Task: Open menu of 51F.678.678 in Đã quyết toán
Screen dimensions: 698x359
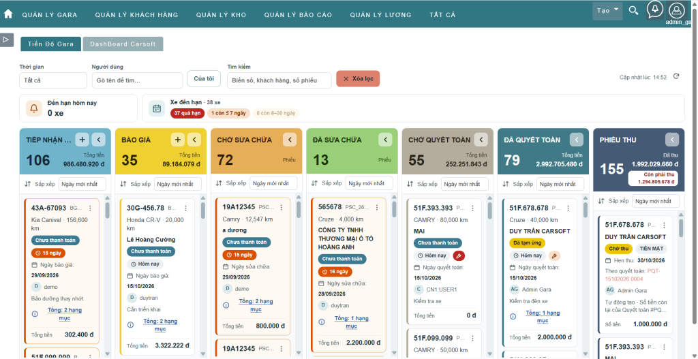Action: pos(568,208)
